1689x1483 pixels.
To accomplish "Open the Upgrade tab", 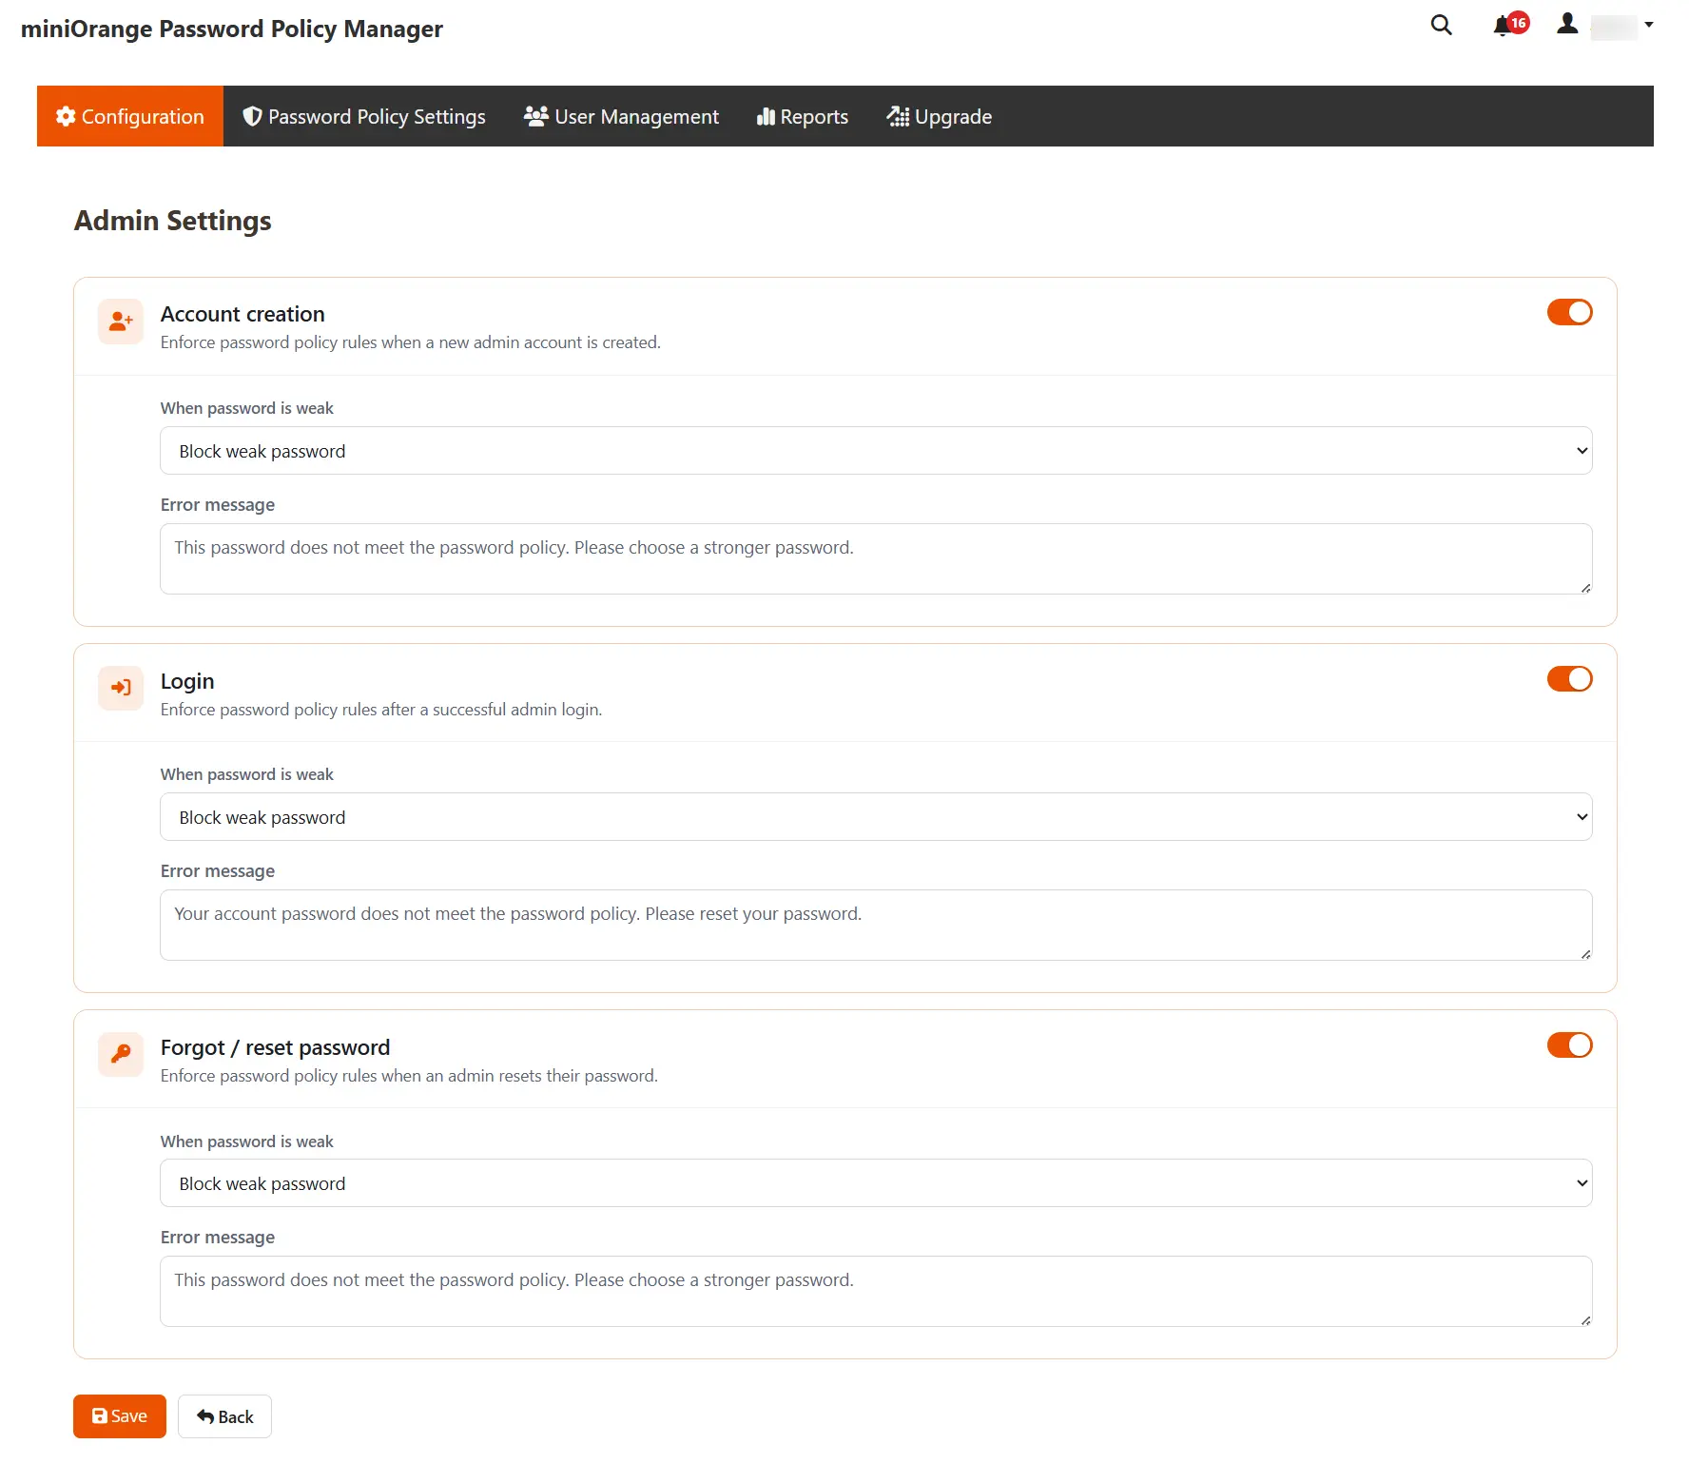I will 939,116.
